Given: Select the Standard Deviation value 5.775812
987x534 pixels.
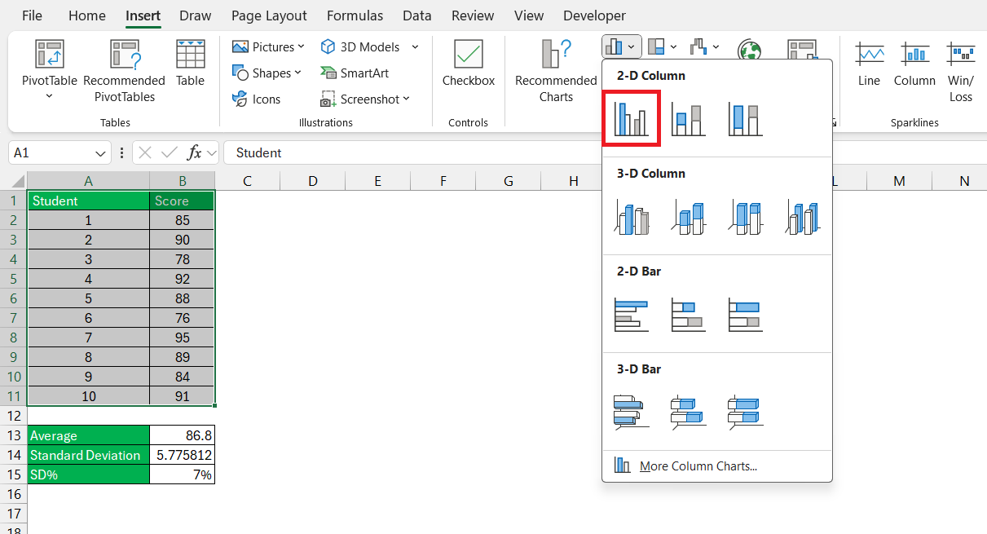Looking at the screenshot, I should point(183,455).
